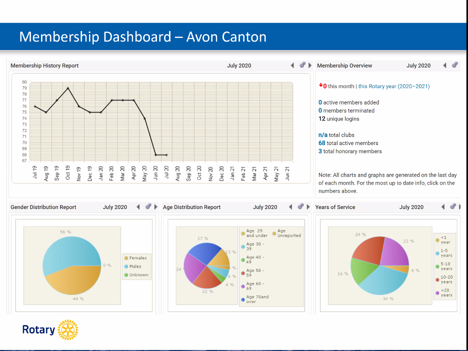Go to previous month in Membership History Report
The image size is (468, 351).
[x=292, y=65]
